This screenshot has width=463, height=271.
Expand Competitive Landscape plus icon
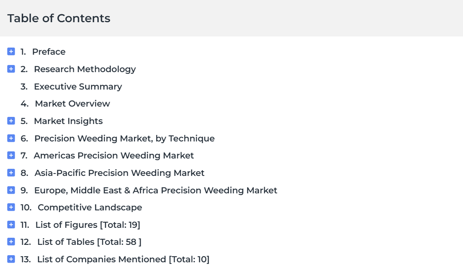coord(11,207)
